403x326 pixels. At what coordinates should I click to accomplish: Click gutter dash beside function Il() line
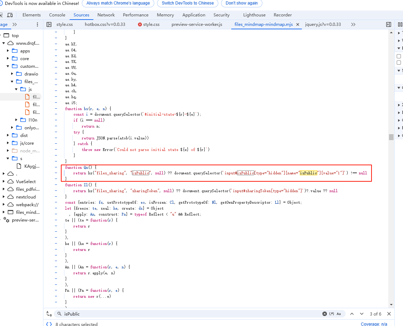coord(56,184)
